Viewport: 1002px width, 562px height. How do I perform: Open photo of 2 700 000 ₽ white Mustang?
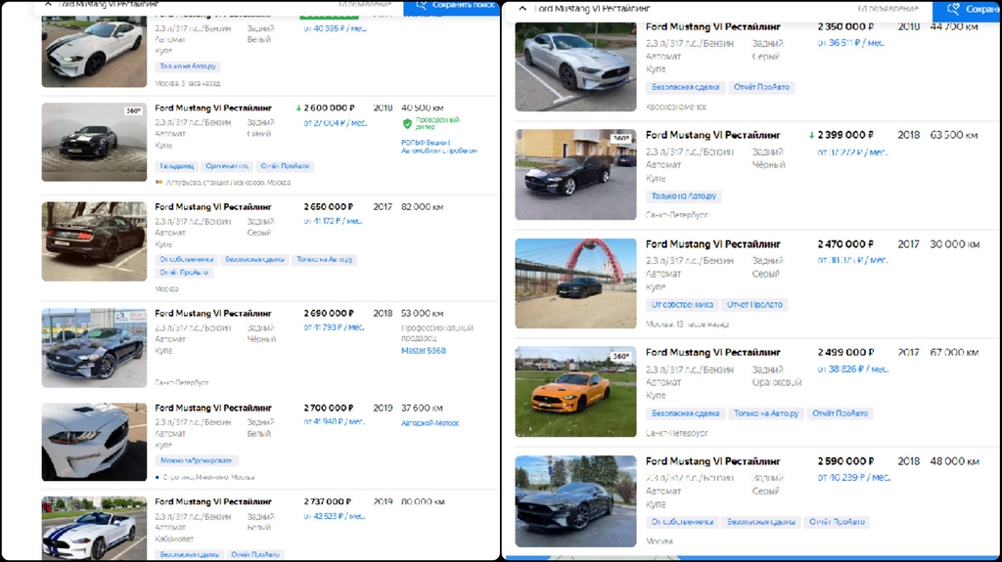[x=94, y=442]
